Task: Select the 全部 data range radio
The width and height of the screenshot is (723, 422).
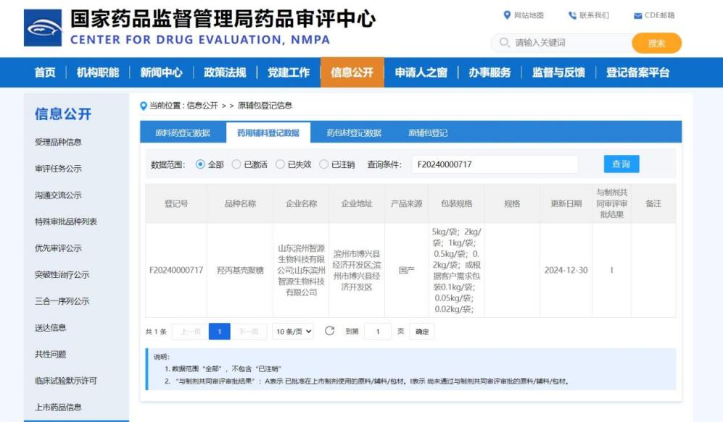Action: click(x=201, y=164)
